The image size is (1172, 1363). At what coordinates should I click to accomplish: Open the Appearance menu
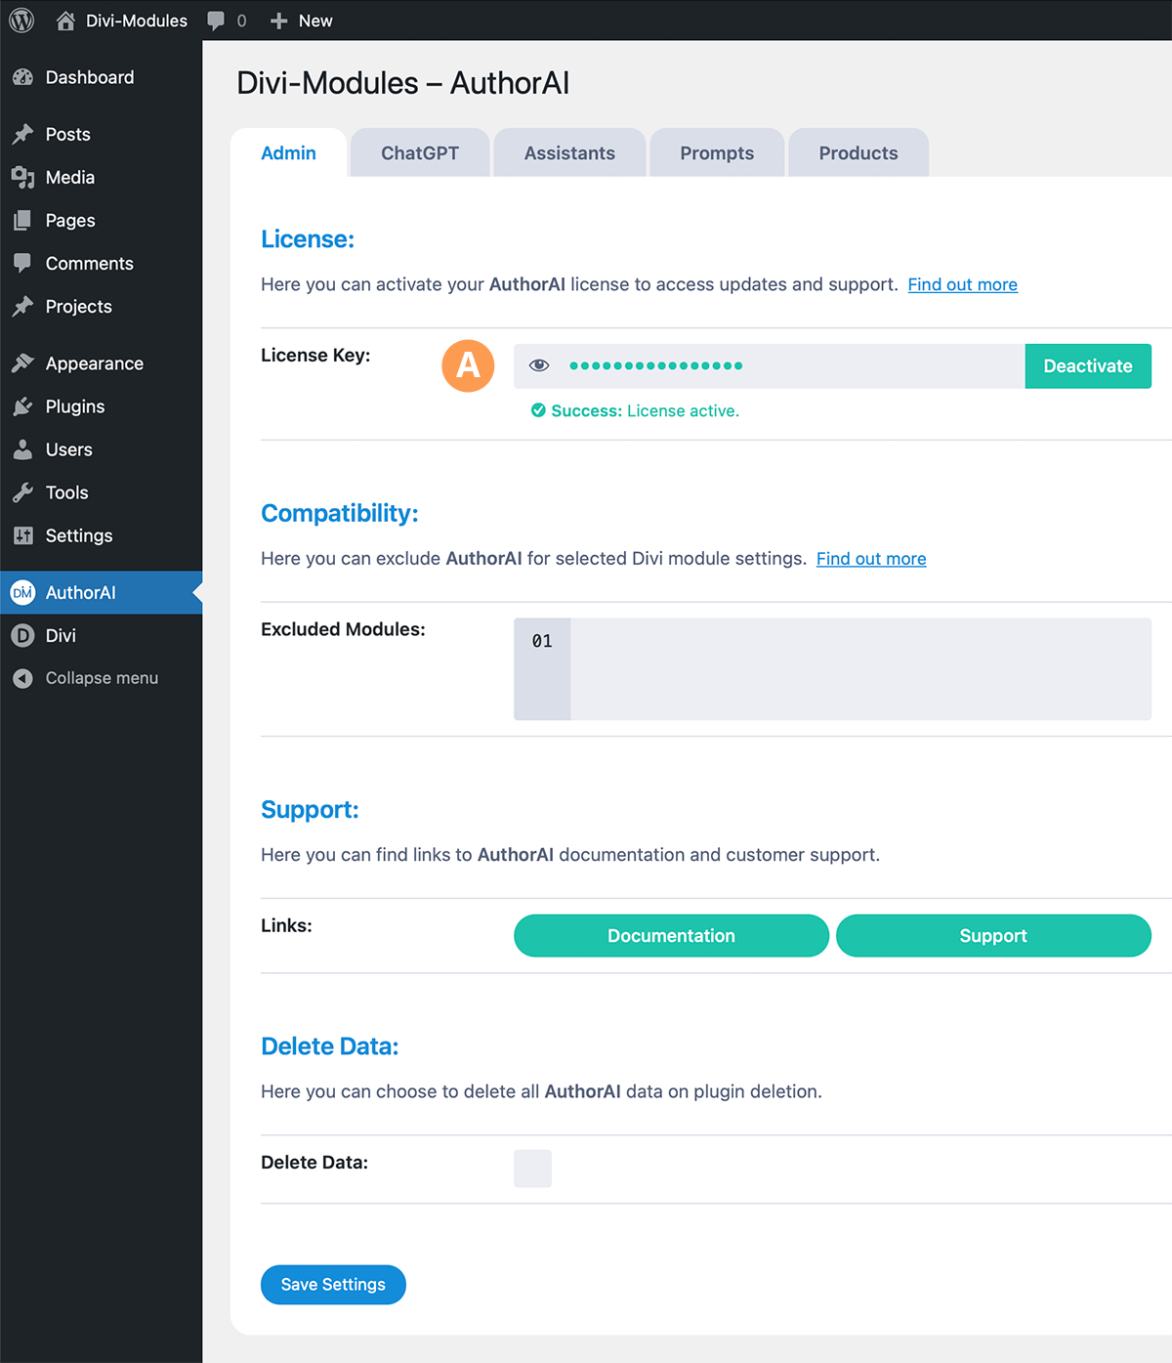pos(102,363)
